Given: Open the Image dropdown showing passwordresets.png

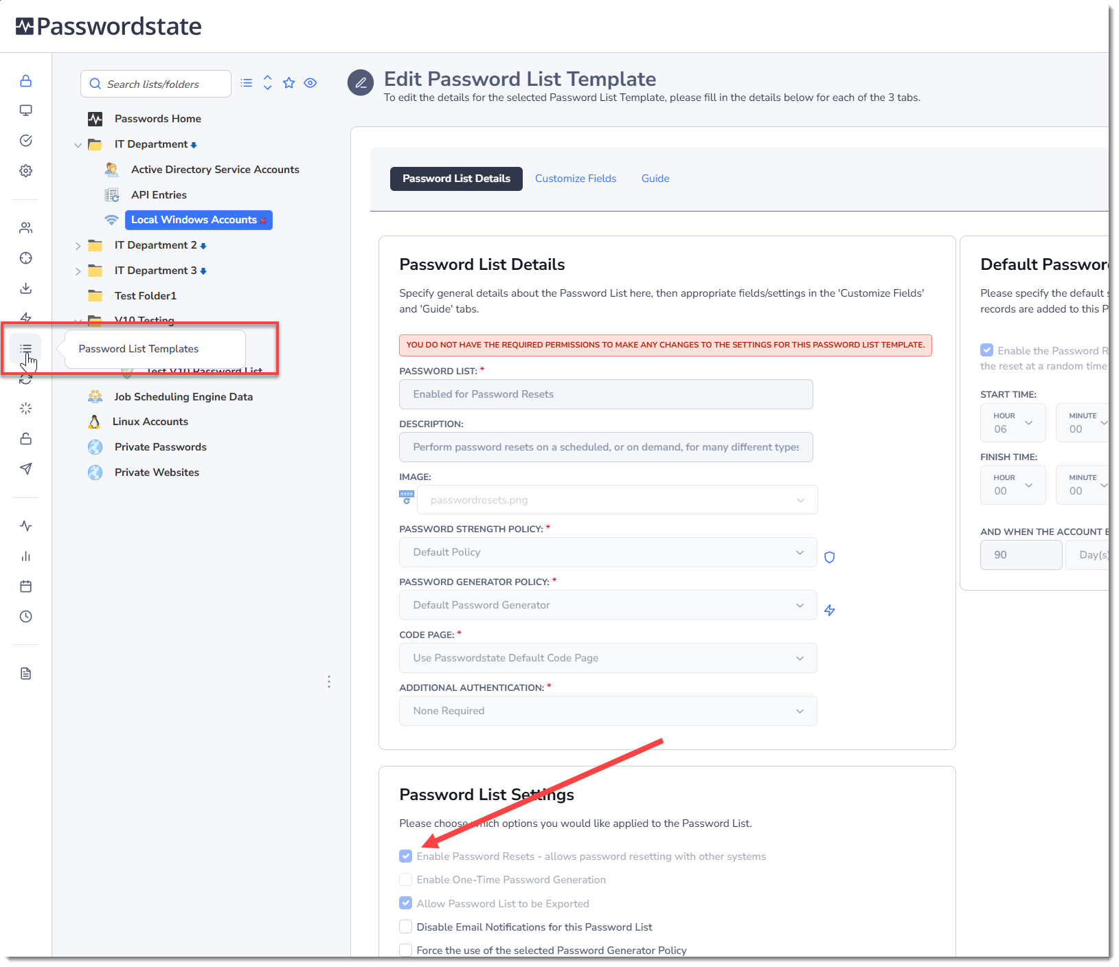Looking at the screenshot, I should tap(618, 500).
